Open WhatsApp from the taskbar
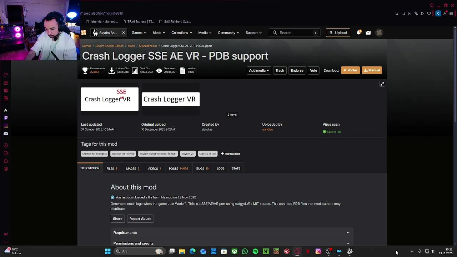Screen dimensions: 457x257 click(x=245, y=251)
